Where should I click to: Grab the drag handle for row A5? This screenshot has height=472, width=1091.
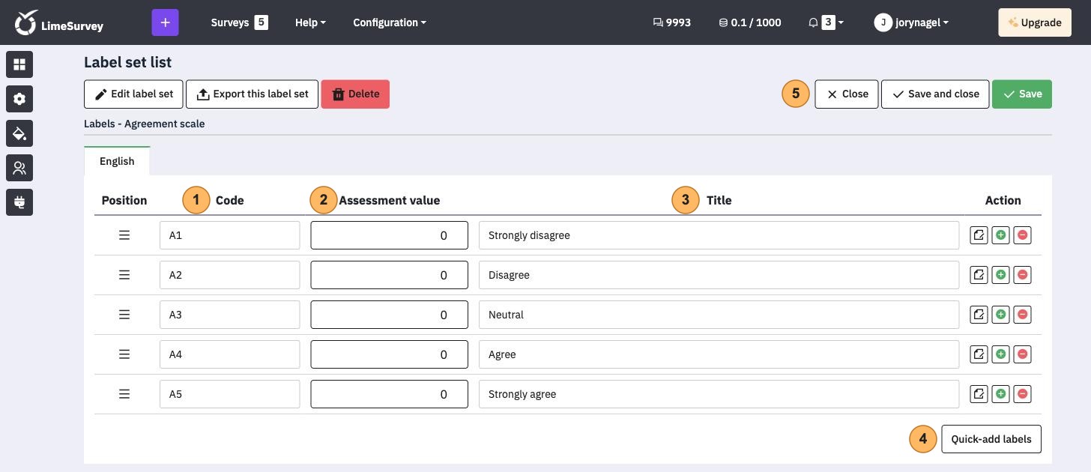click(124, 394)
